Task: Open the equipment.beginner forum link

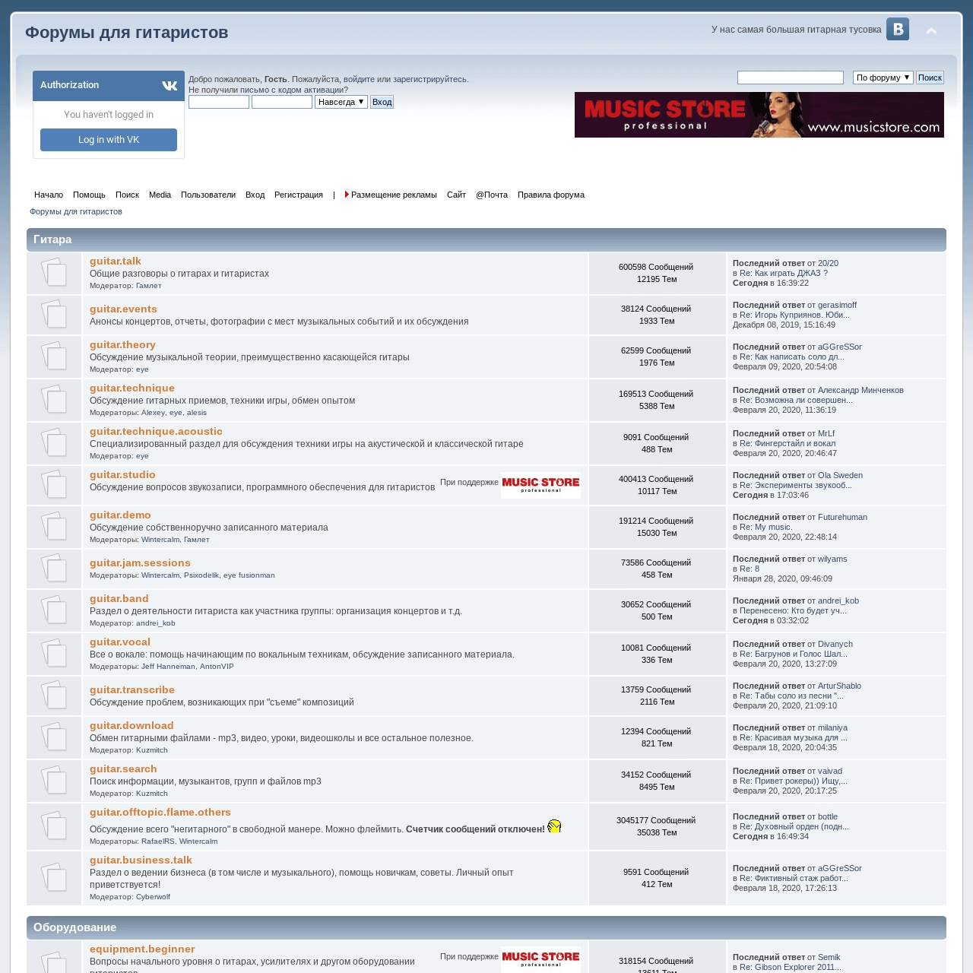Action: point(142,949)
